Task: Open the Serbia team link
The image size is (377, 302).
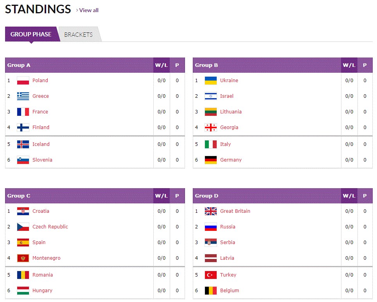Action: [228, 243]
